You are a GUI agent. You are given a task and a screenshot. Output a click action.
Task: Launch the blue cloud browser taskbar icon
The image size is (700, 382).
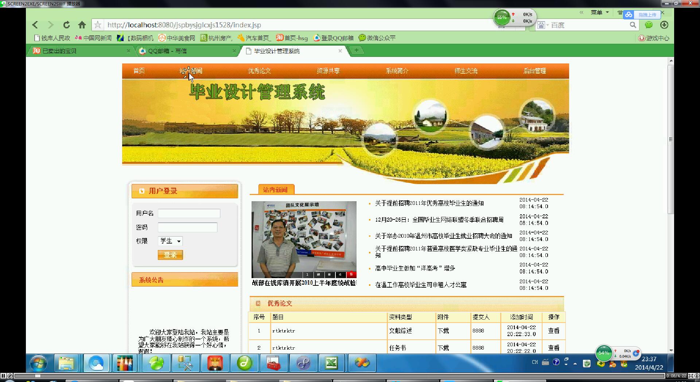[96, 363]
